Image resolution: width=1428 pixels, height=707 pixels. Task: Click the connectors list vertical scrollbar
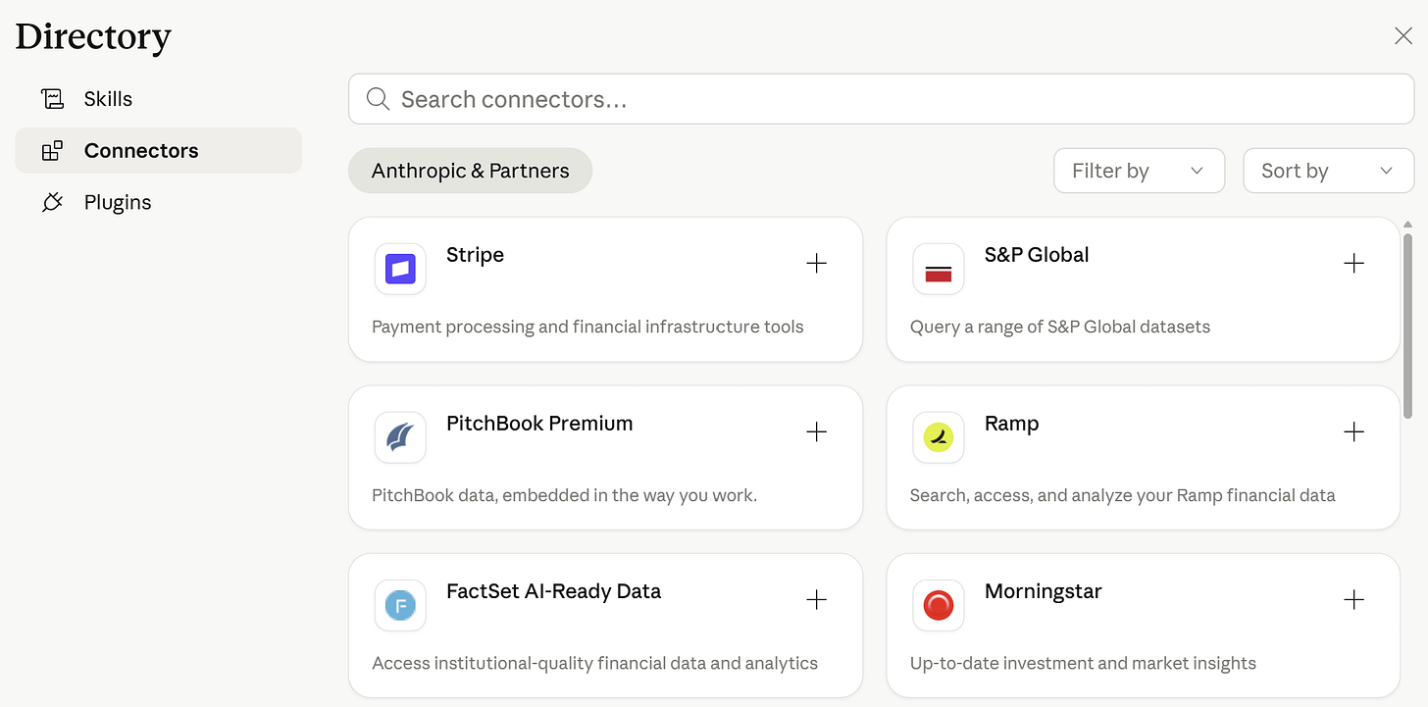[1407, 326]
